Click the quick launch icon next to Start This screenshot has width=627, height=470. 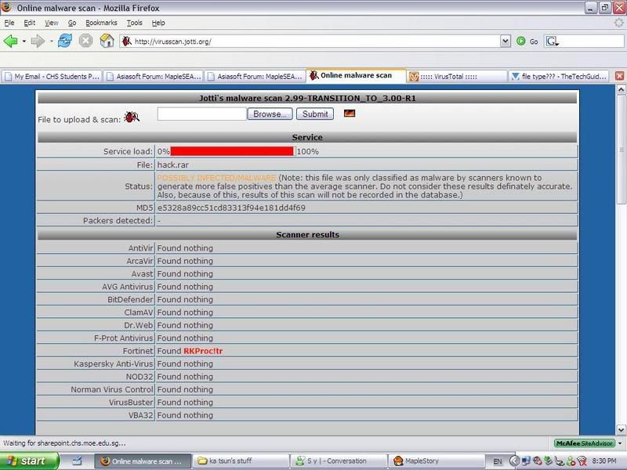click(x=77, y=461)
